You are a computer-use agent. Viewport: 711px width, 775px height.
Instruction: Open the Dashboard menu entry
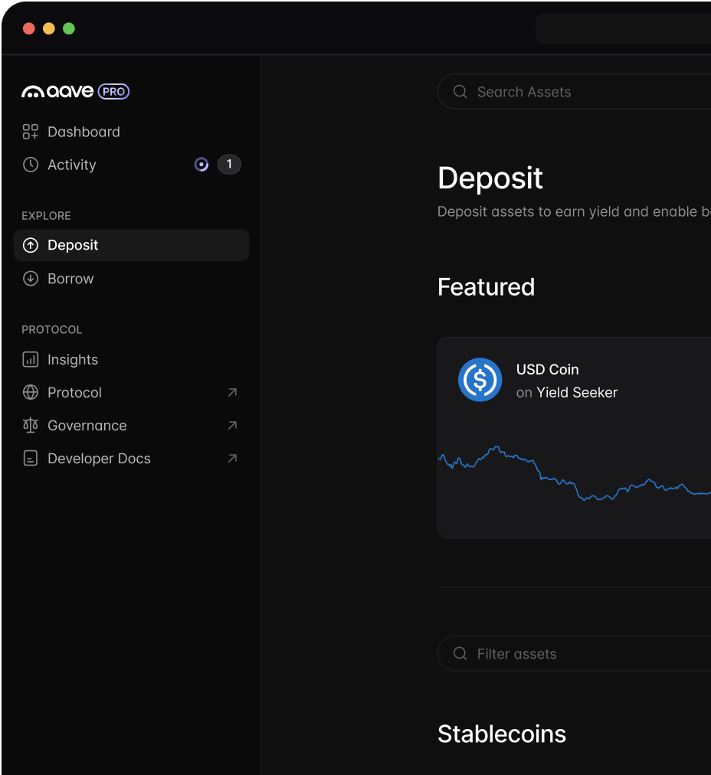[84, 131]
